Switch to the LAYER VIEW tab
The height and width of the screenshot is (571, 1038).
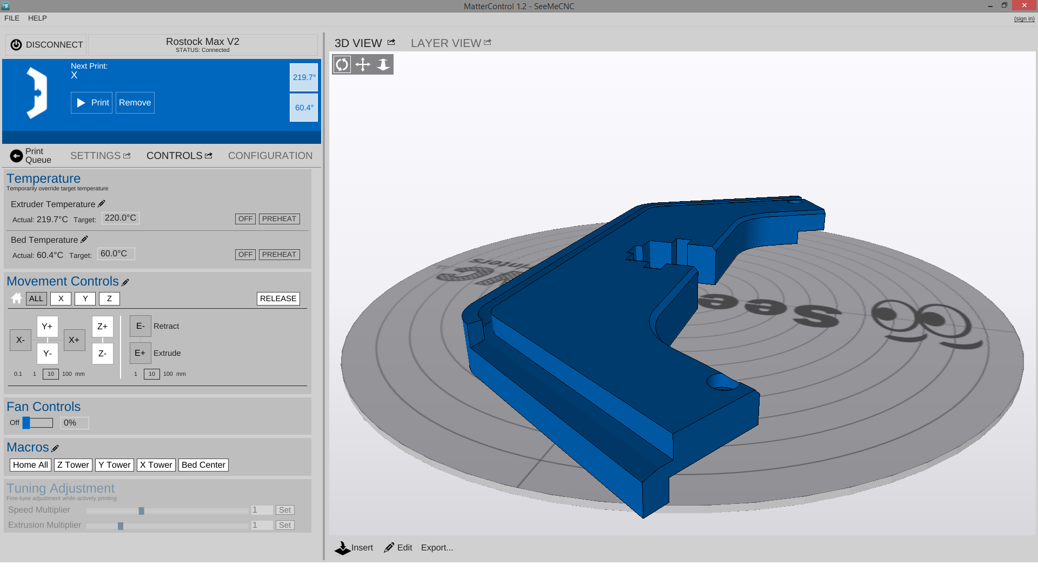[446, 43]
